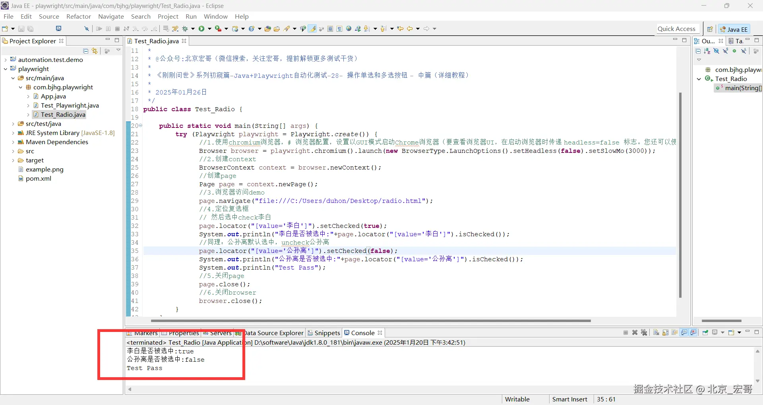The height and width of the screenshot is (405, 763).
Task: Pin the Console view
Action: tap(705, 333)
